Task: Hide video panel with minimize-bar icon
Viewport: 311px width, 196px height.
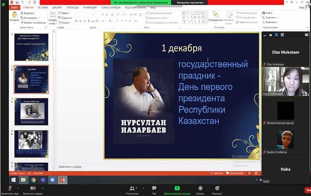Action: pyautogui.click(x=265, y=35)
